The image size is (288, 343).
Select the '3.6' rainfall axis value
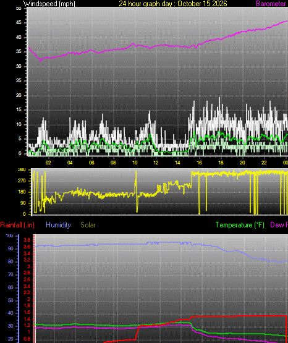[x=27, y=247]
